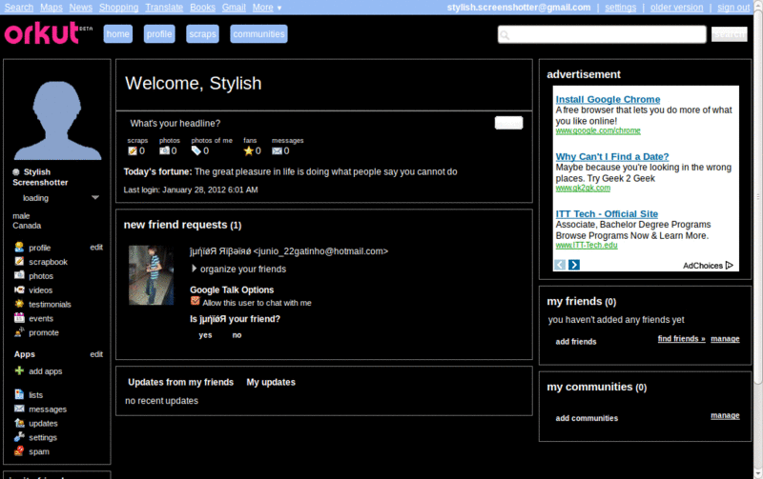Click the photos count camera icon
763x479 pixels.
[x=164, y=151]
